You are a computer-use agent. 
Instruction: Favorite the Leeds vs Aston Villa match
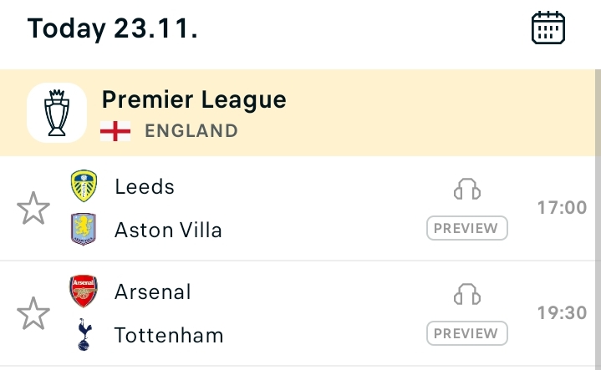[33, 208]
